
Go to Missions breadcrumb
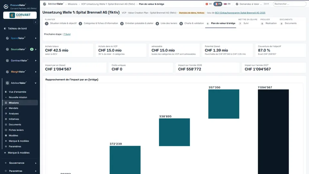72,4
